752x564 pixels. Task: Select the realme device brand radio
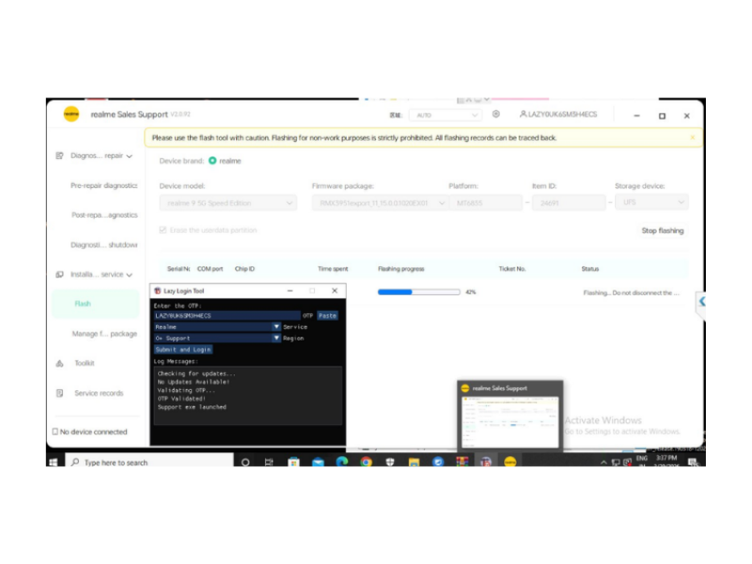point(212,161)
